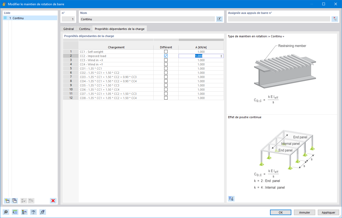The width and height of the screenshot is (342, 218).
Task: Check the Différent box in the CO4 row
Action: click(x=166, y=81)
